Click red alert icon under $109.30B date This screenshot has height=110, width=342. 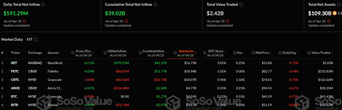(x=329, y=21)
